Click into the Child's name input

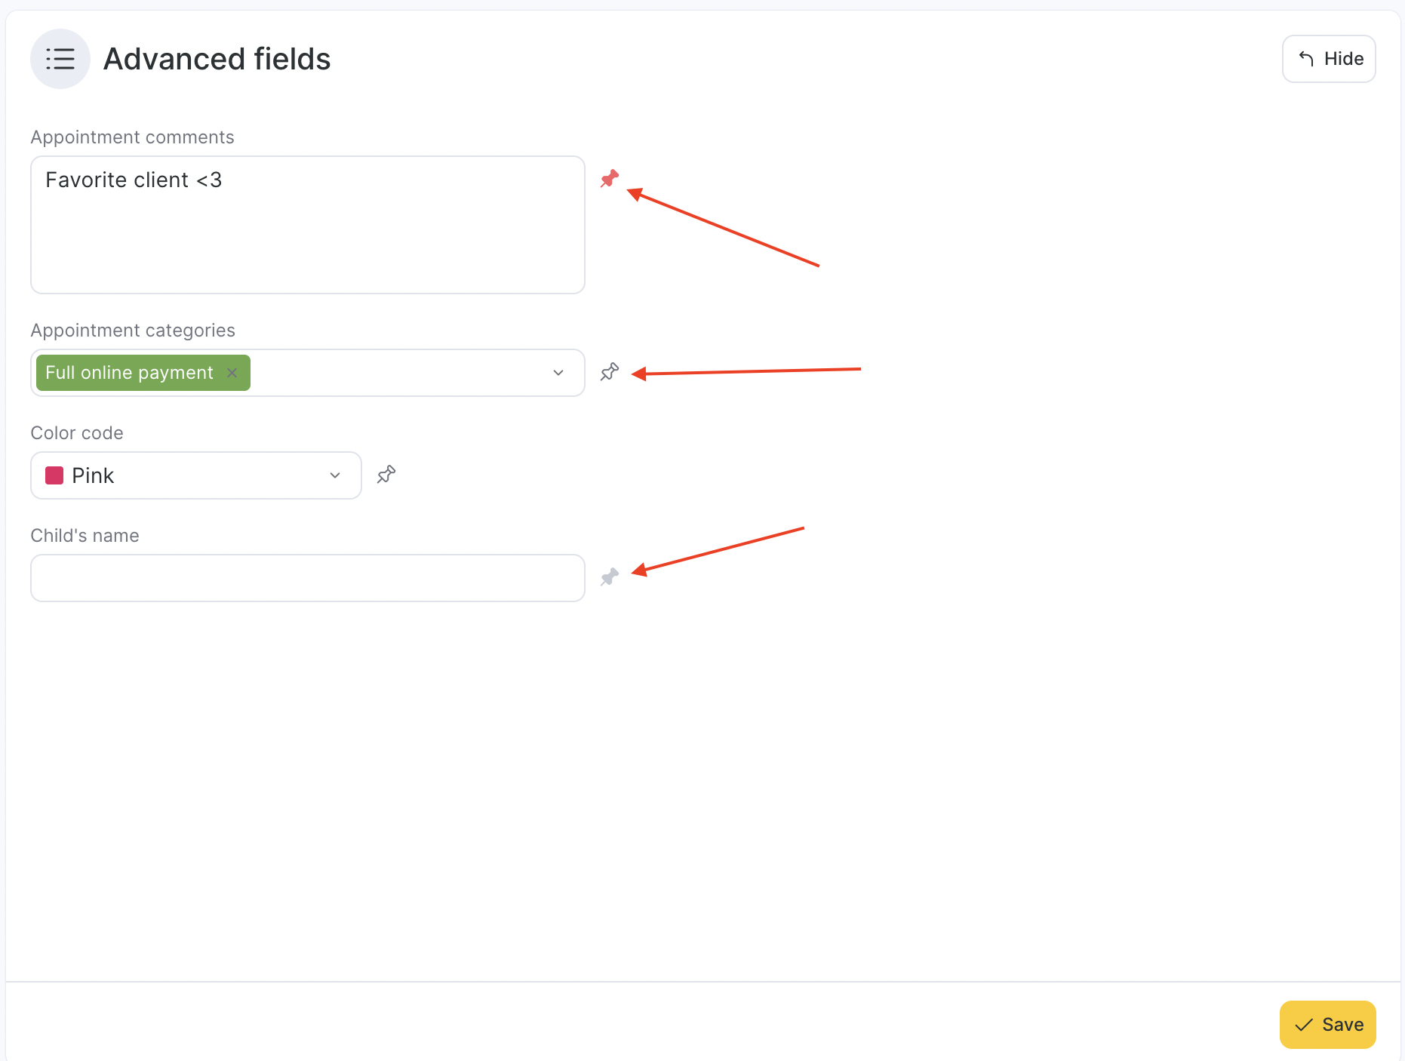308,578
